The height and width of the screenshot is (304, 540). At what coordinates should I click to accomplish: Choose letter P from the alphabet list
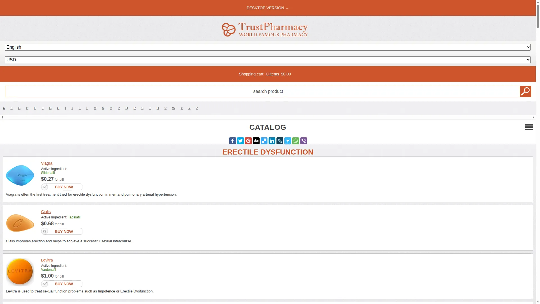(119, 108)
